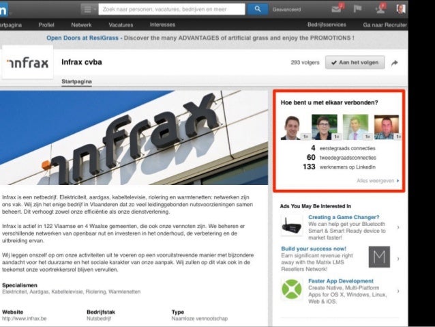The image size is (435, 327).
Task: Open 'Creating a Game Changer?' ad
Action: 344,217
